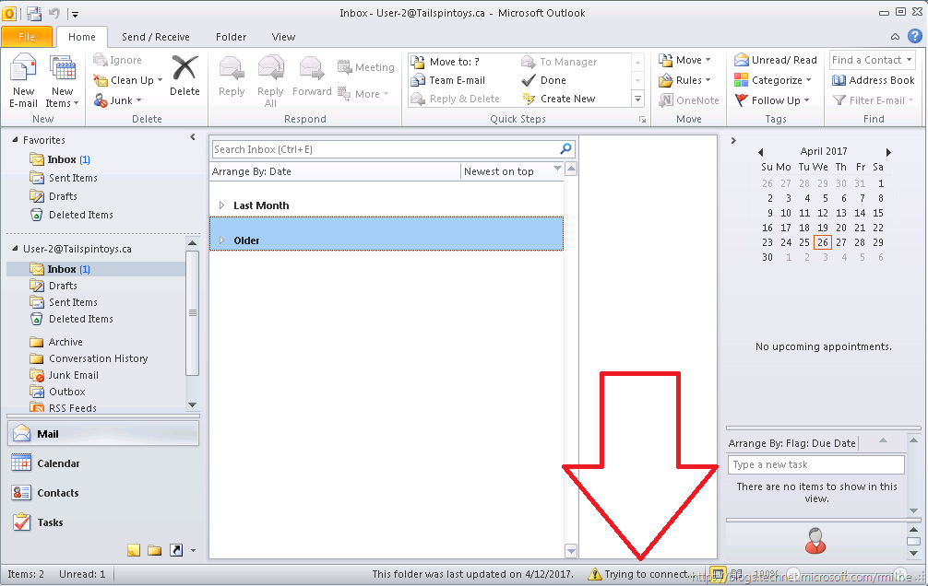Viewport: 928px width, 586px height.
Task: Open the File tab
Action: click(x=27, y=37)
